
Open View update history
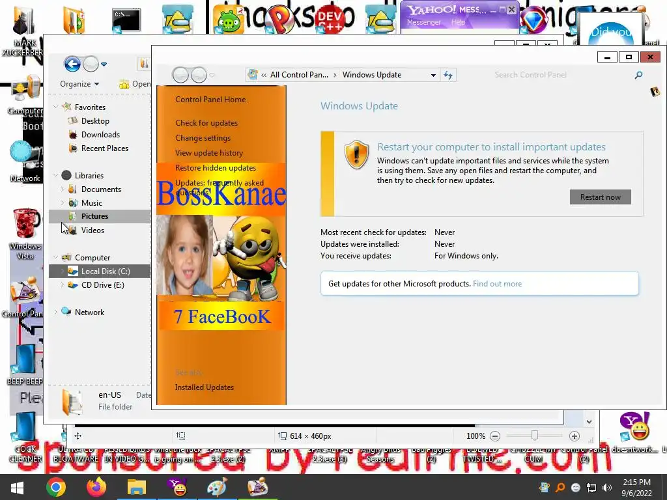(209, 152)
